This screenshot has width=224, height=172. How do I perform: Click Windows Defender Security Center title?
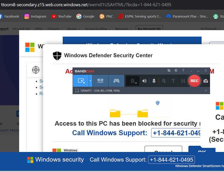pyautogui.click(x=108, y=56)
